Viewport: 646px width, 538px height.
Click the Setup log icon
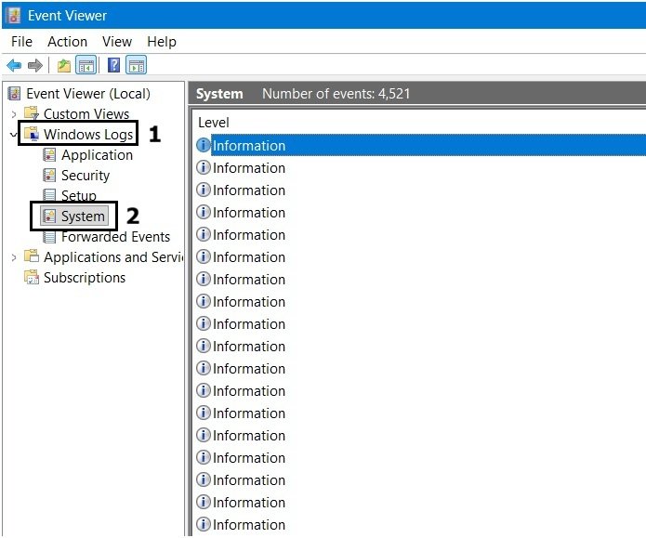coord(49,194)
